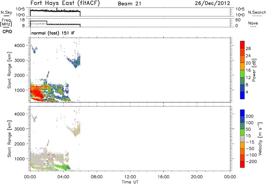Click the gray segment of the Velocity colorbar
This screenshot has height=184, width=266.
242,139
